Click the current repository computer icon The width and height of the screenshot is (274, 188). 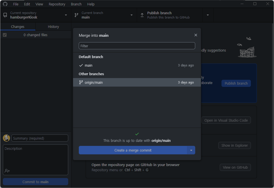[5, 15]
